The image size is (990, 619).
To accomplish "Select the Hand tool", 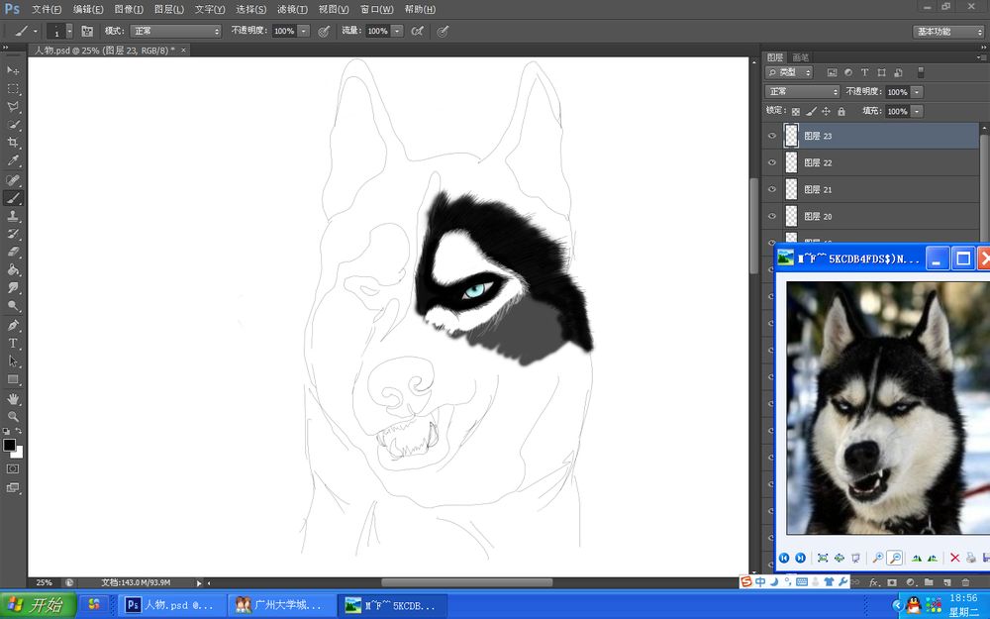I will 13,398.
